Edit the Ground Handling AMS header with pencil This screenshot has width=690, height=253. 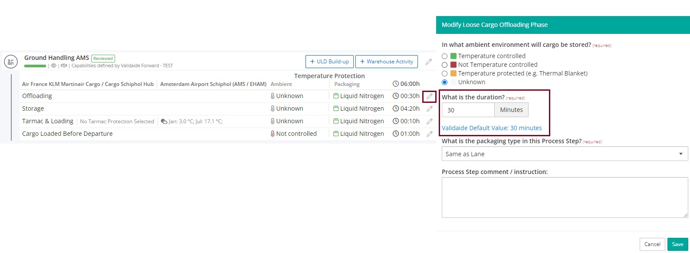pos(429,62)
